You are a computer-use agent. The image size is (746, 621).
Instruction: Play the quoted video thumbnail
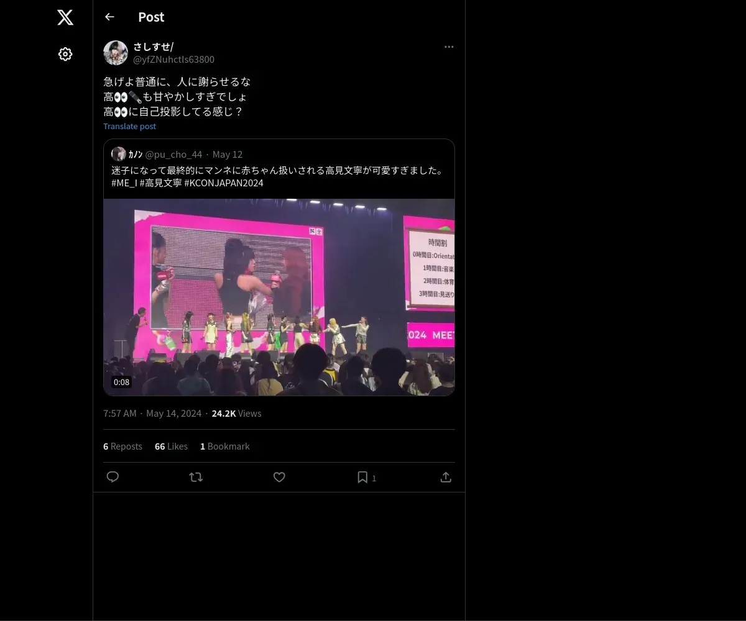pos(279,297)
